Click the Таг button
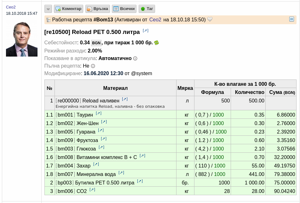This screenshot has width=300, height=203. click(147, 9)
